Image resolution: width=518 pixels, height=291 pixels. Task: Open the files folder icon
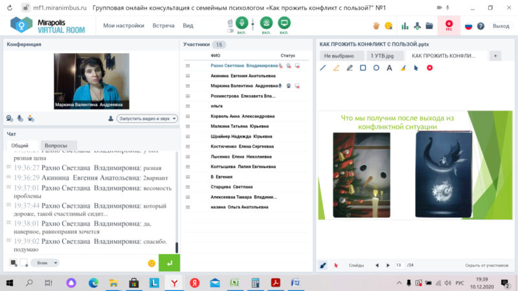429,26
